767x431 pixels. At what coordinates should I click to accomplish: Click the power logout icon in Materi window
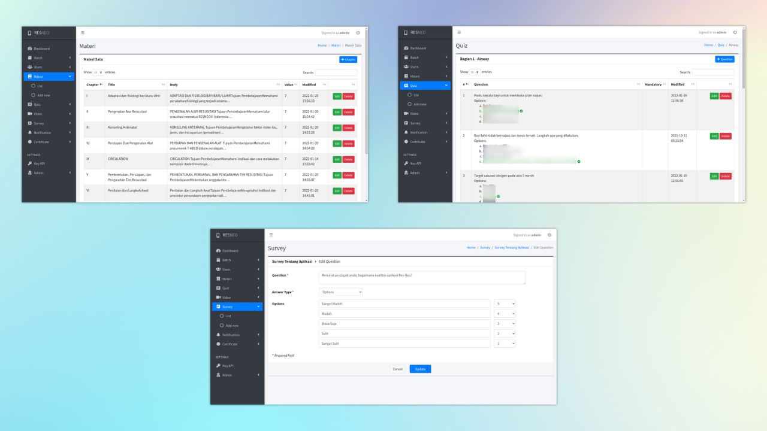click(358, 33)
